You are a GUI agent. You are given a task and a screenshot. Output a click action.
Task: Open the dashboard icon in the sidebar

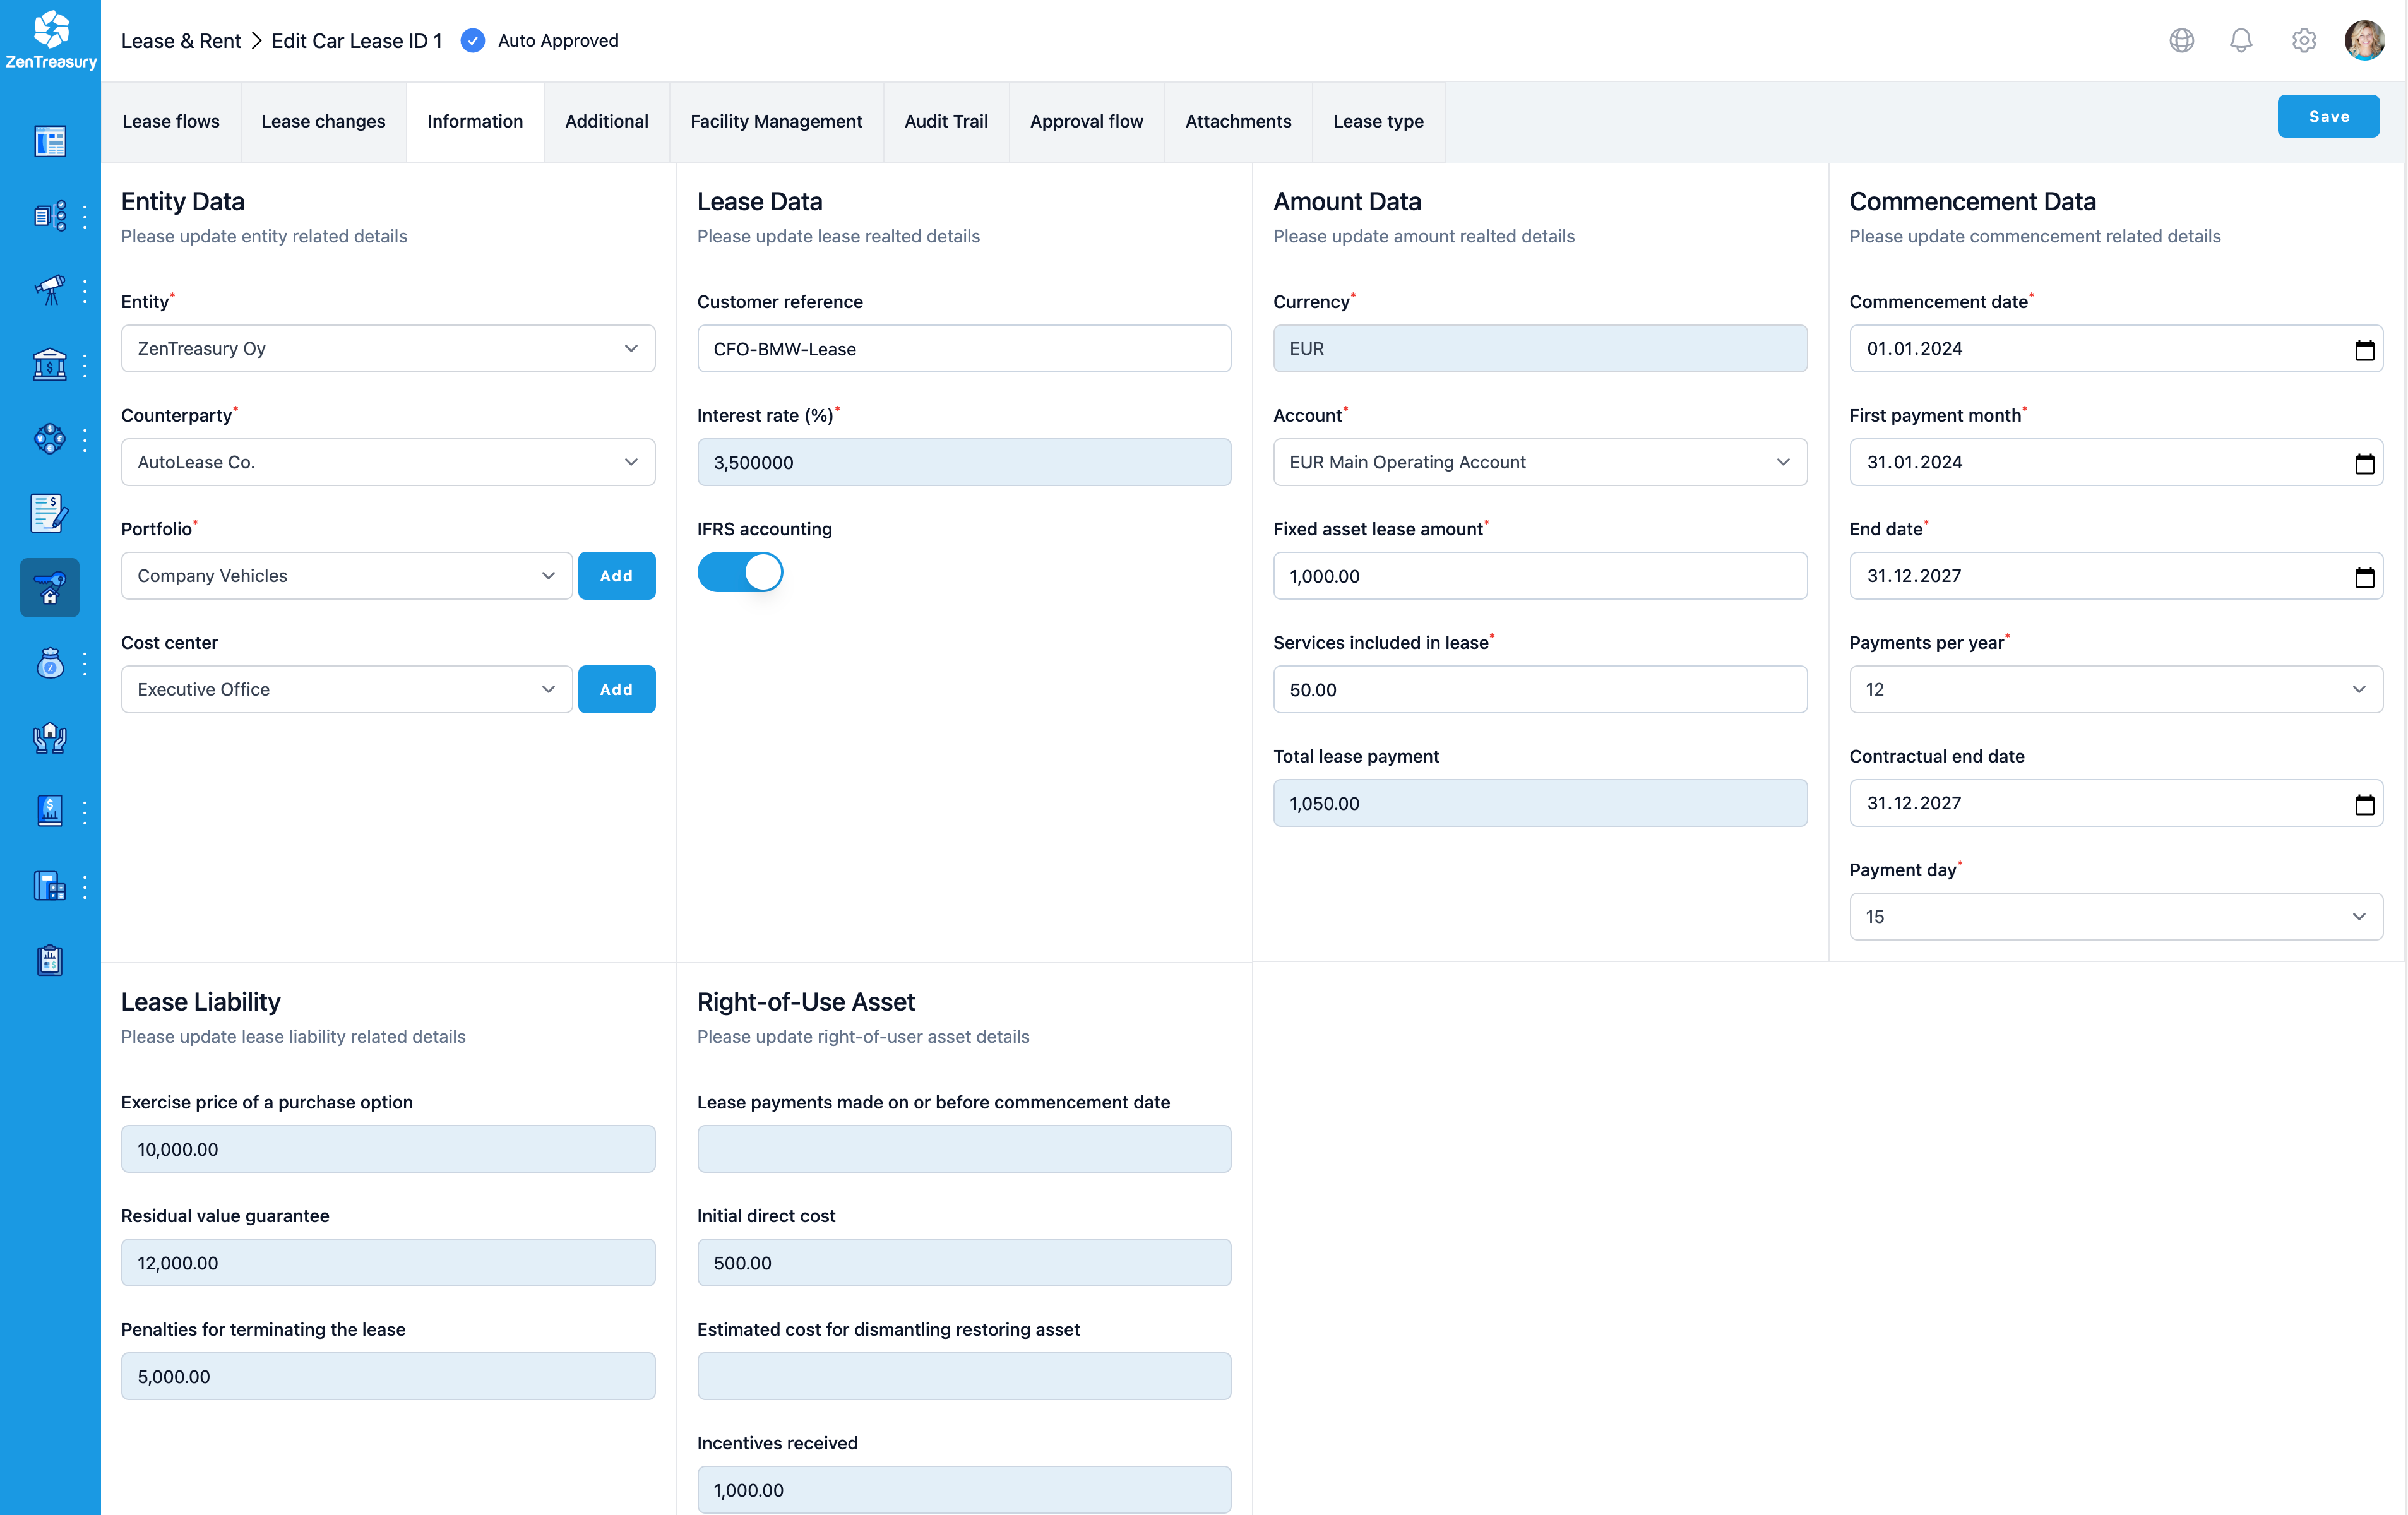coord(49,142)
